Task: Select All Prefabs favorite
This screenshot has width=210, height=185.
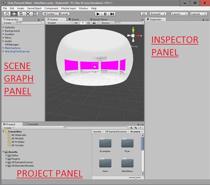Action: 18,142
